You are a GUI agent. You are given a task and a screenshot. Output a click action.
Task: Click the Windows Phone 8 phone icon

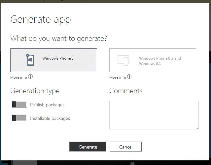(30, 60)
